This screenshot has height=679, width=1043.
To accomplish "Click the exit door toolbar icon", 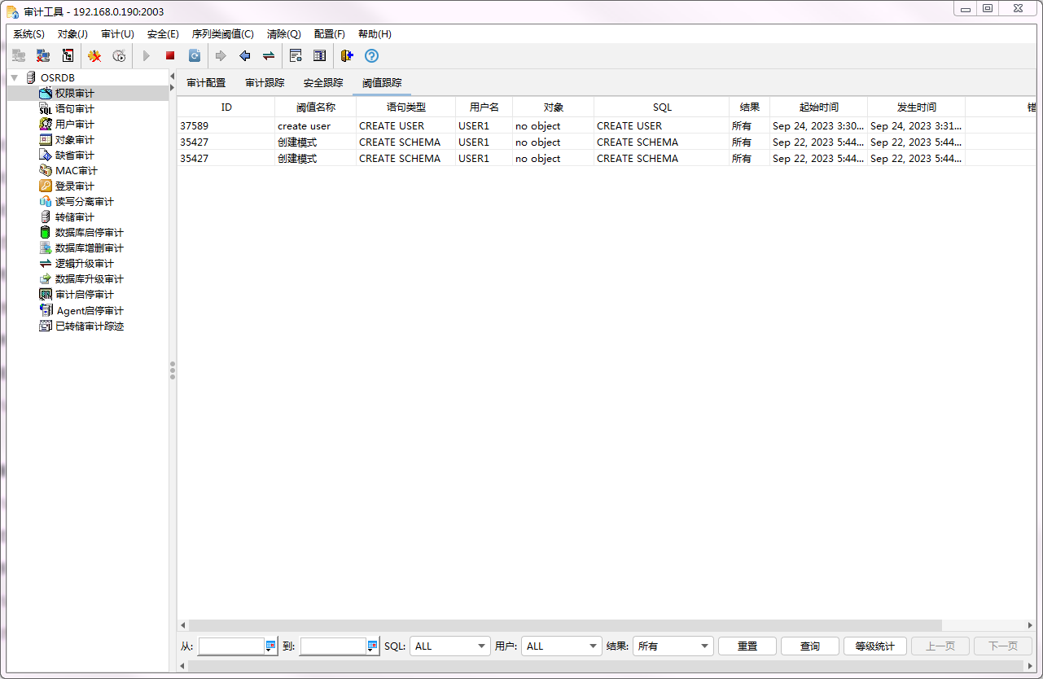I will 347,56.
